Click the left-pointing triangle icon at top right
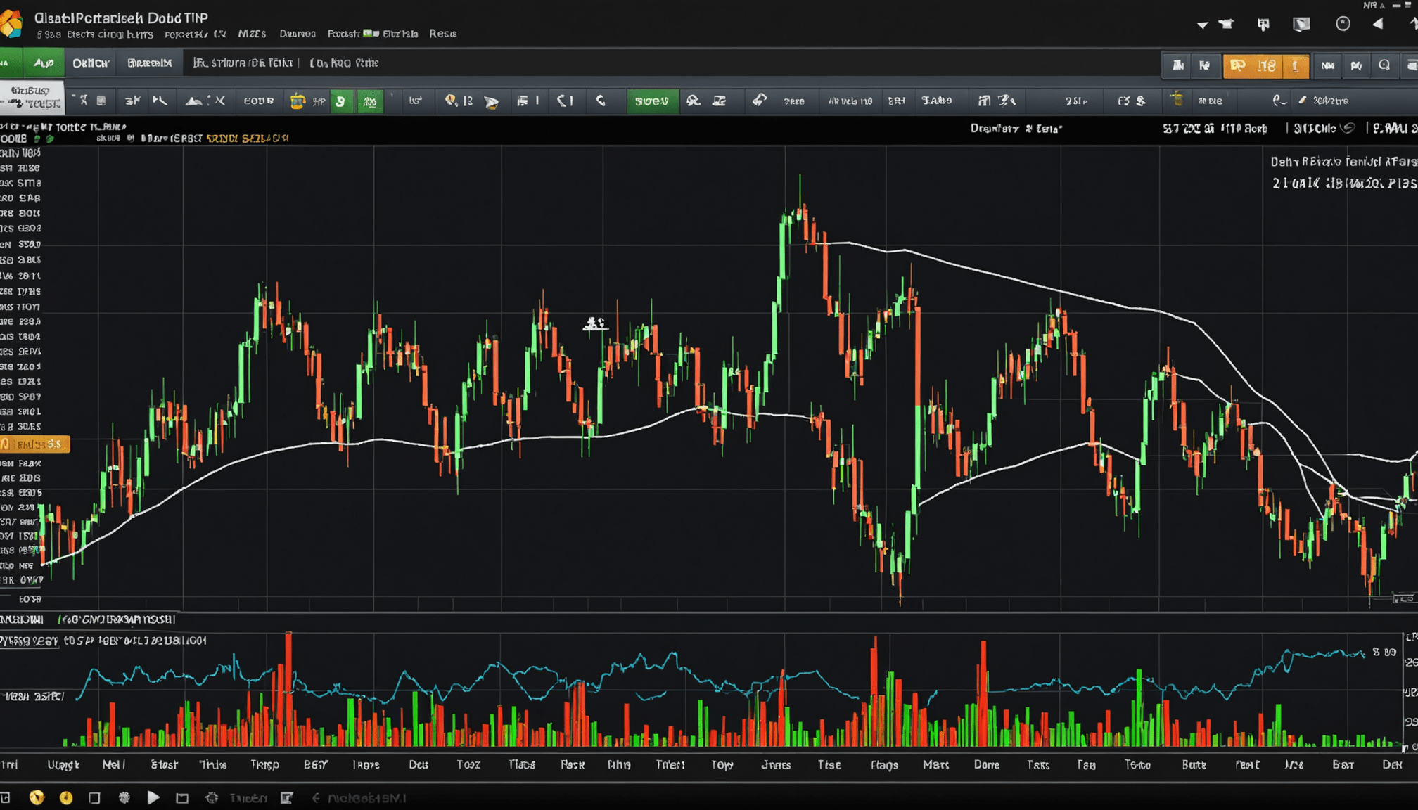The image size is (1418, 810). click(1378, 24)
